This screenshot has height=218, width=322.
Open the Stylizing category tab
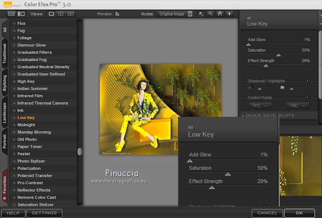point(5,83)
